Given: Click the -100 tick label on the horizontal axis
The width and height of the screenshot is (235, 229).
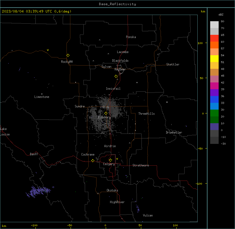Looking at the screenshot, I should pyautogui.click(x=34, y=225).
